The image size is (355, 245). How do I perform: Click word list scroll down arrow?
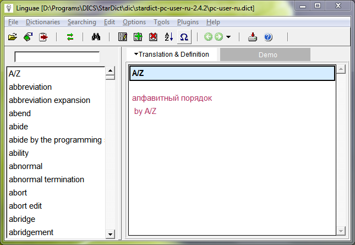pyautogui.click(x=110, y=234)
